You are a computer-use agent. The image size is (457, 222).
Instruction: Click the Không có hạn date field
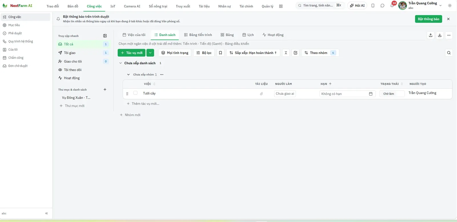tap(347, 94)
